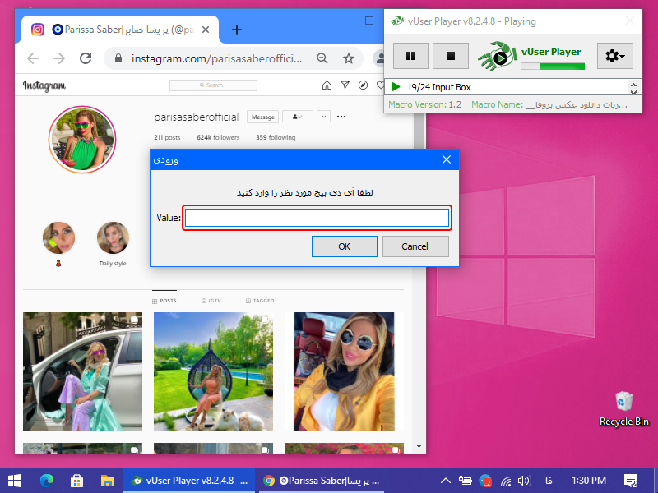Viewport: 658px width, 493px height.
Task: Click the 211 posts count
Action: tap(167, 137)
